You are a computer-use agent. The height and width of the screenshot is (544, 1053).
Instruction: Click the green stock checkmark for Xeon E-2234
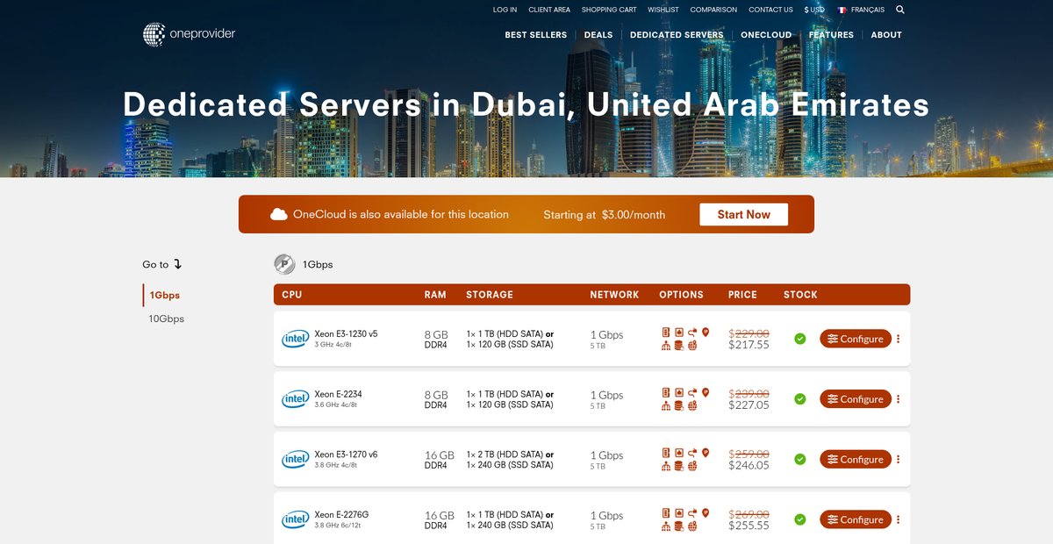click(x=800, y=399)
